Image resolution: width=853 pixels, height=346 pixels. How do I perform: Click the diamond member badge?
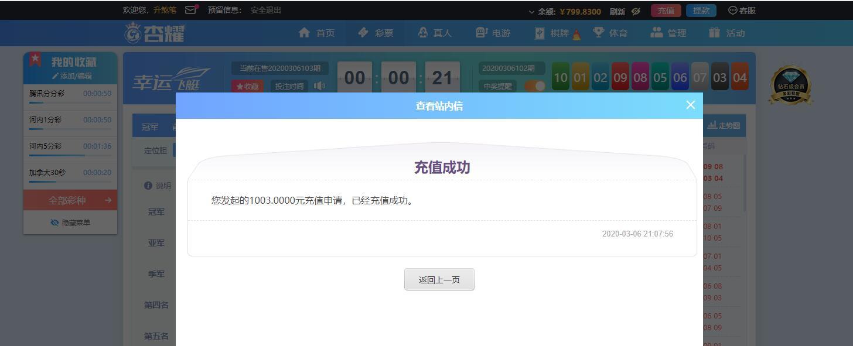coord(790,85)
